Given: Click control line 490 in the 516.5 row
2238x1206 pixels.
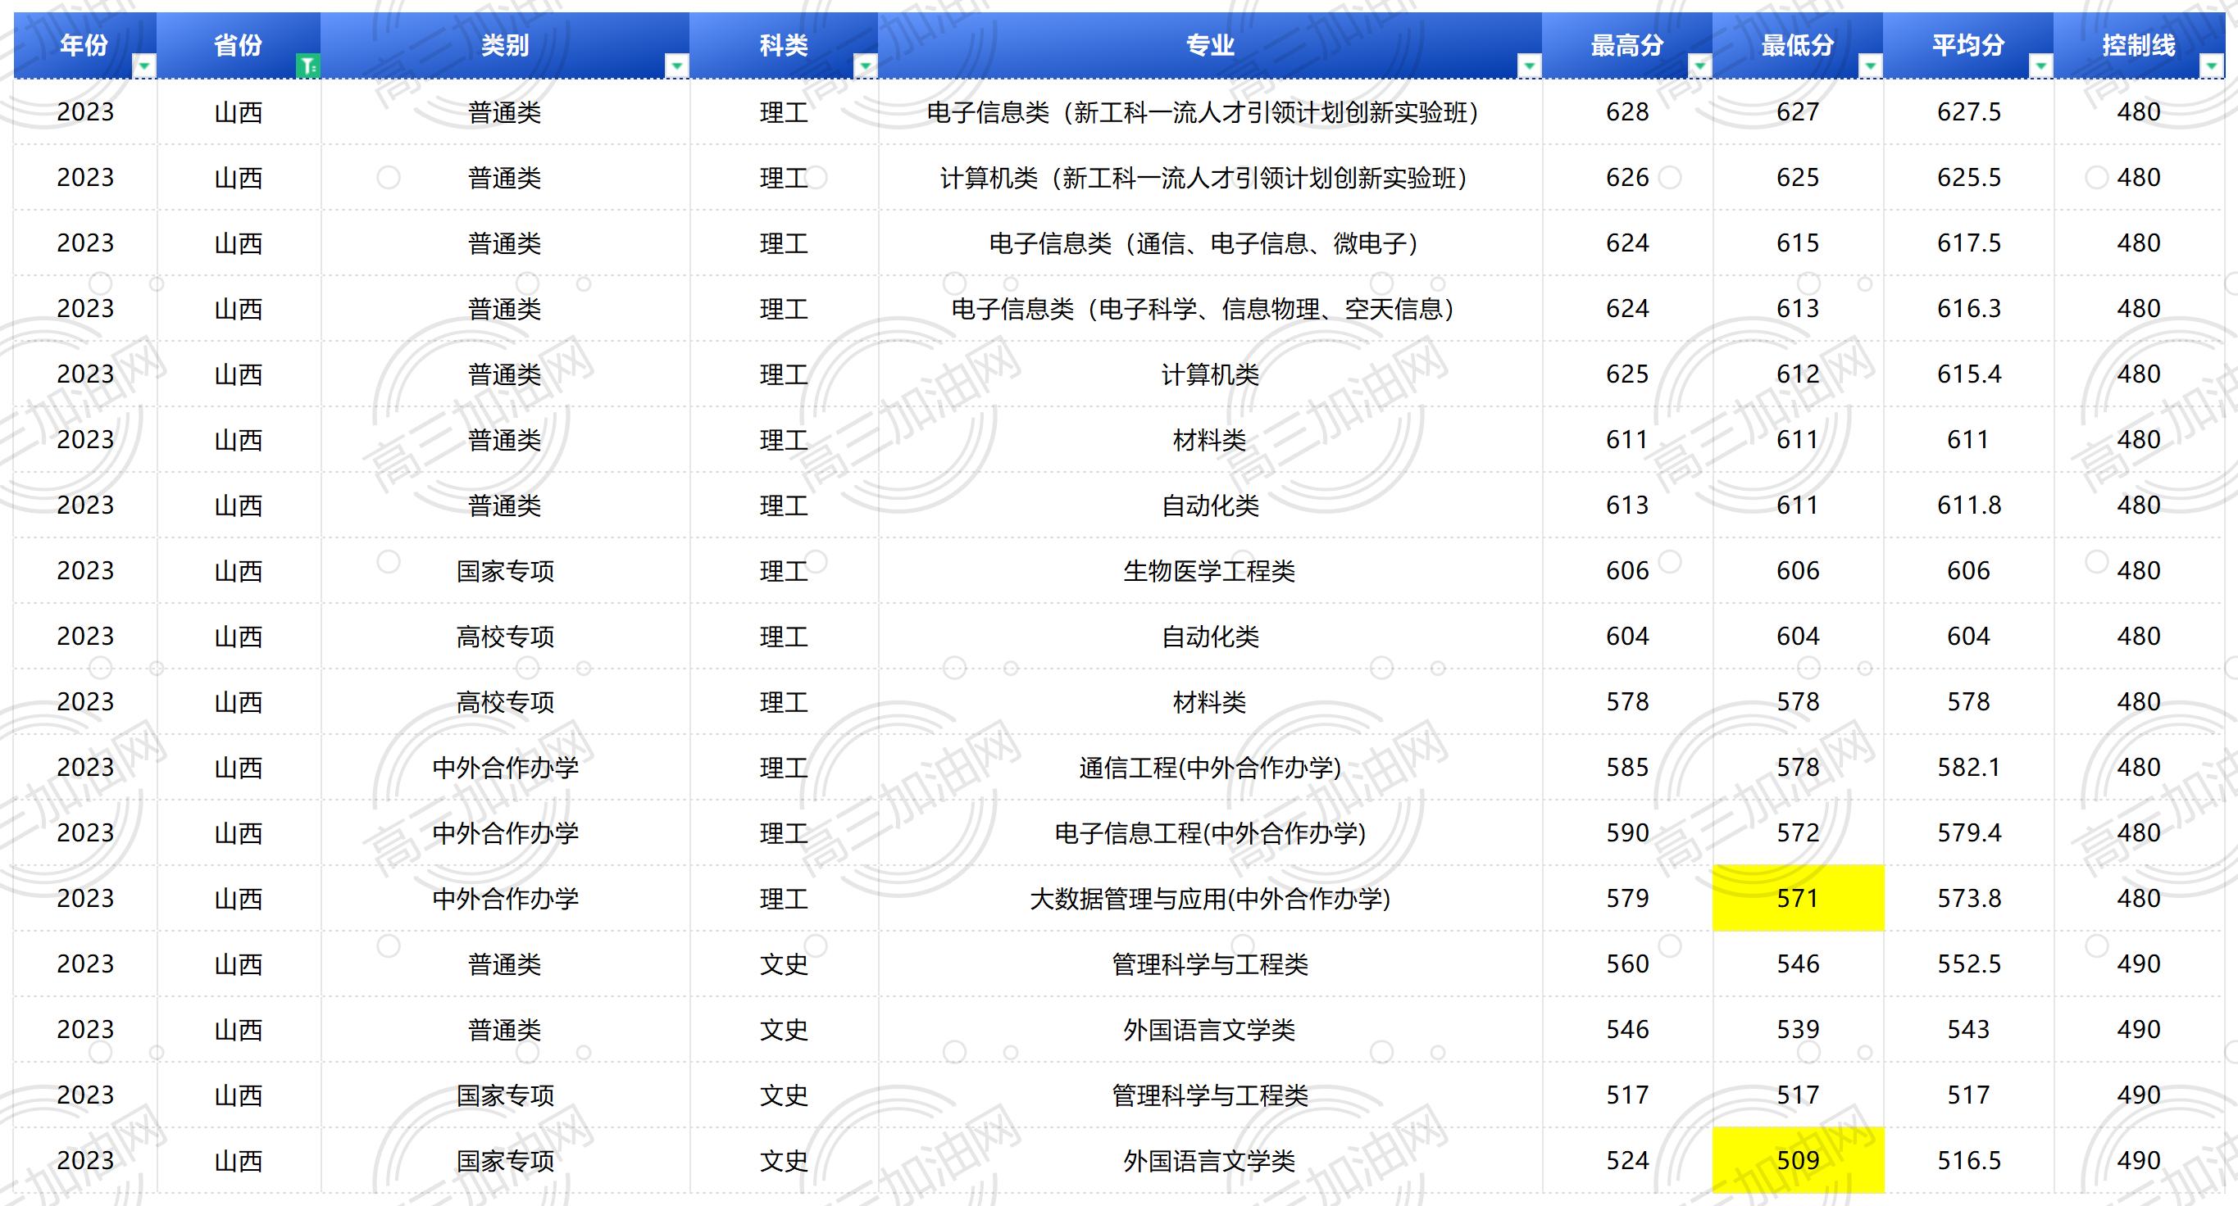Looking at the screenshot, I should click(x=2139, y=1160).
